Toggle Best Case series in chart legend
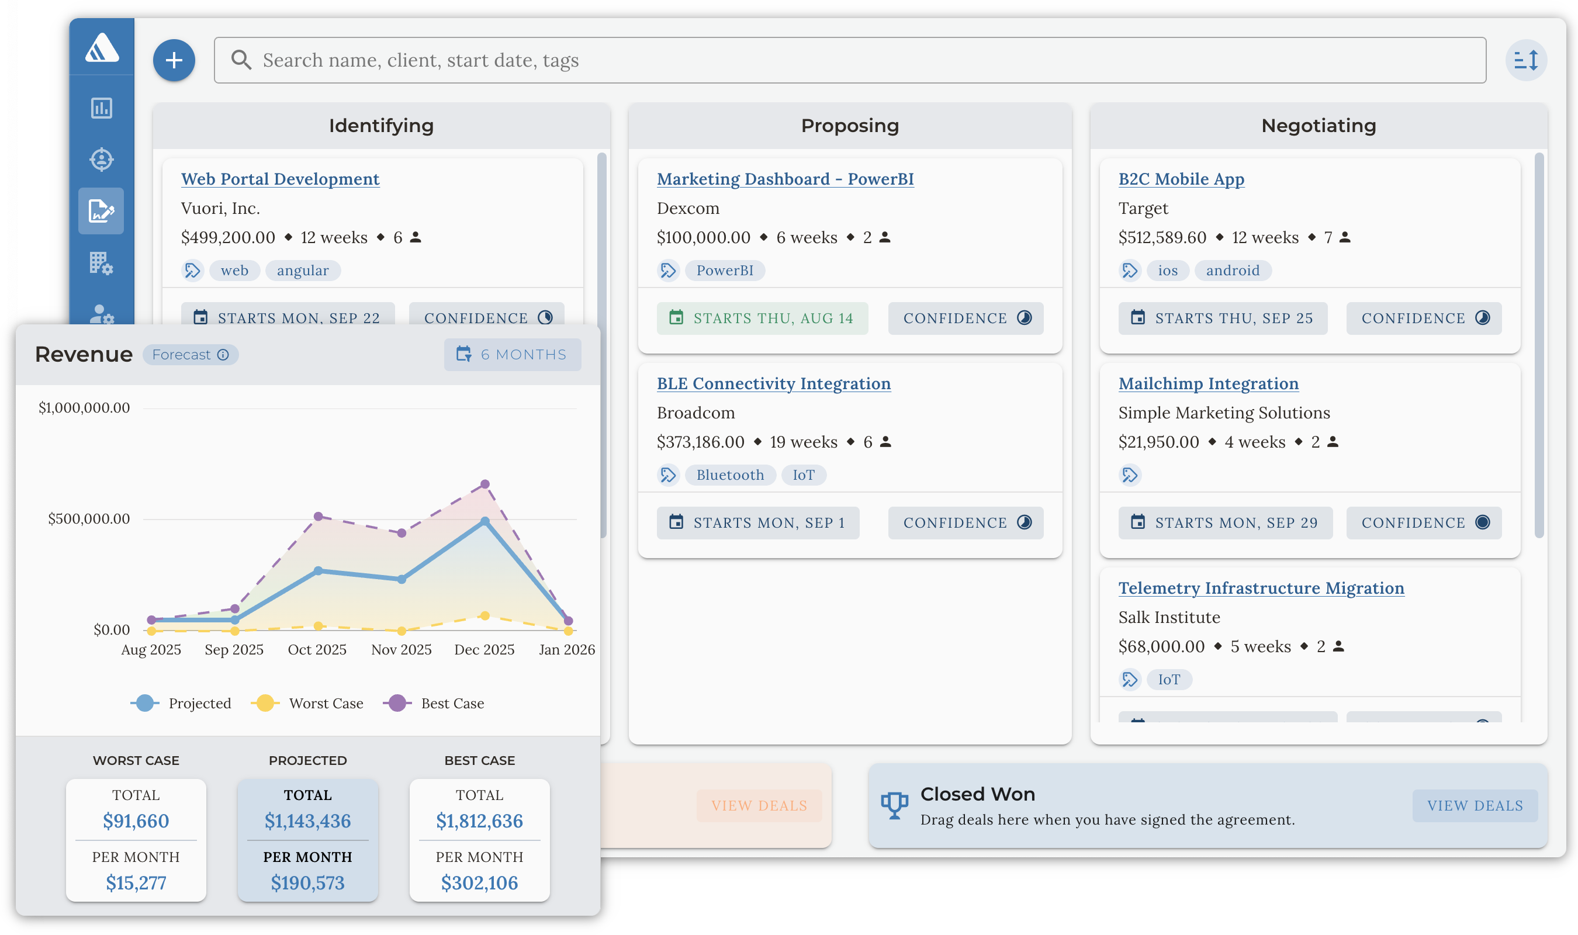The image size is (1578, 935). [x=434, y=703]
